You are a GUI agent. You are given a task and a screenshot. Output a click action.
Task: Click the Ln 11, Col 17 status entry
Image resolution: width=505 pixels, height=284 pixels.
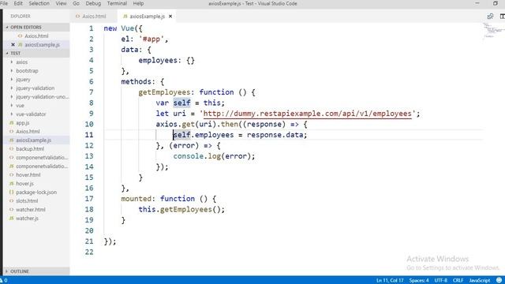click(390, 281)
